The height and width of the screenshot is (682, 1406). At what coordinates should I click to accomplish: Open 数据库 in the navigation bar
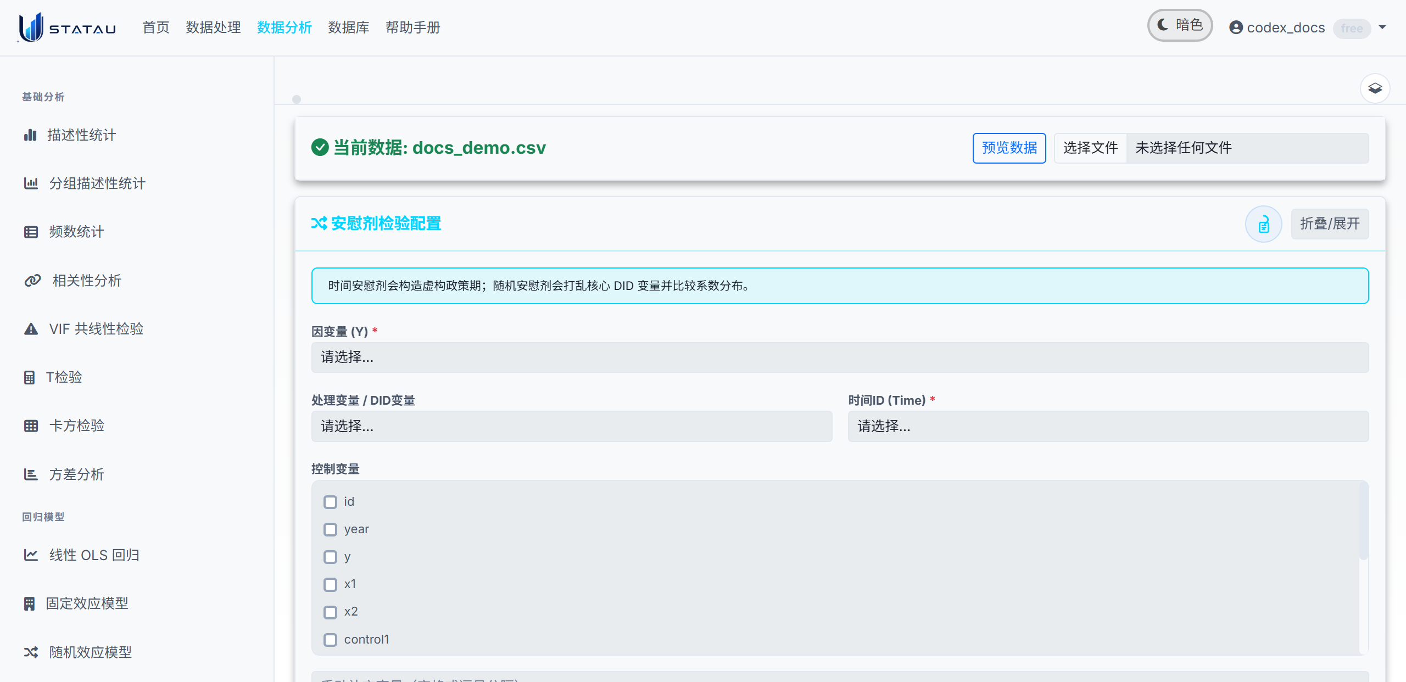[349, 27]
